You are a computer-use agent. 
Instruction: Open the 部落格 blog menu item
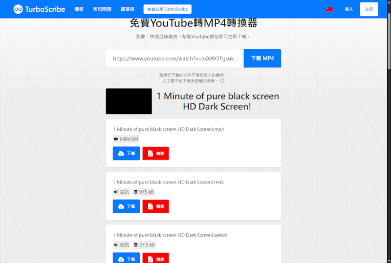128,9
